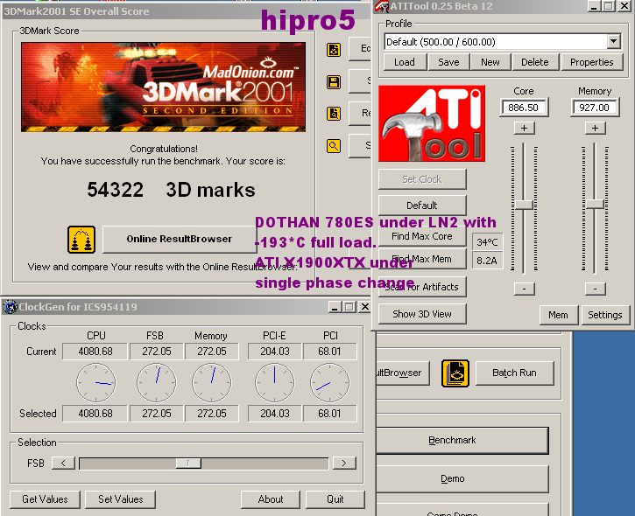Click the yellow Batch Run documents icon

(455, 373)
